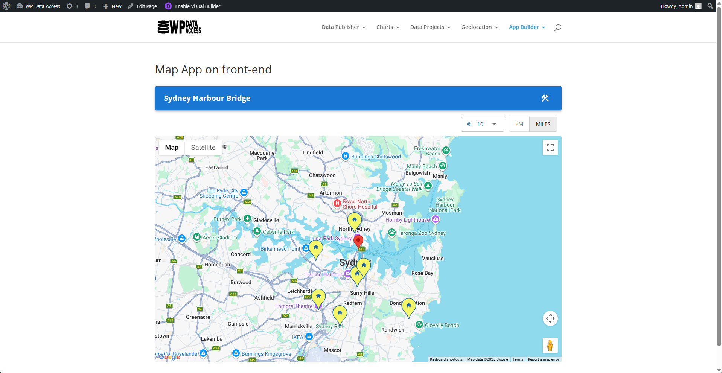
Task: Click Report a map error
Action: tap(544, 359)
